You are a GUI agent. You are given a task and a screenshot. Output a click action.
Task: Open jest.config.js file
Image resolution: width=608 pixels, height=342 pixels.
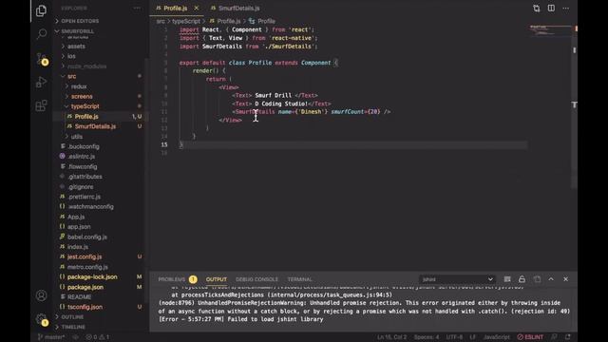pyautogui.click(x=85, y=256)
